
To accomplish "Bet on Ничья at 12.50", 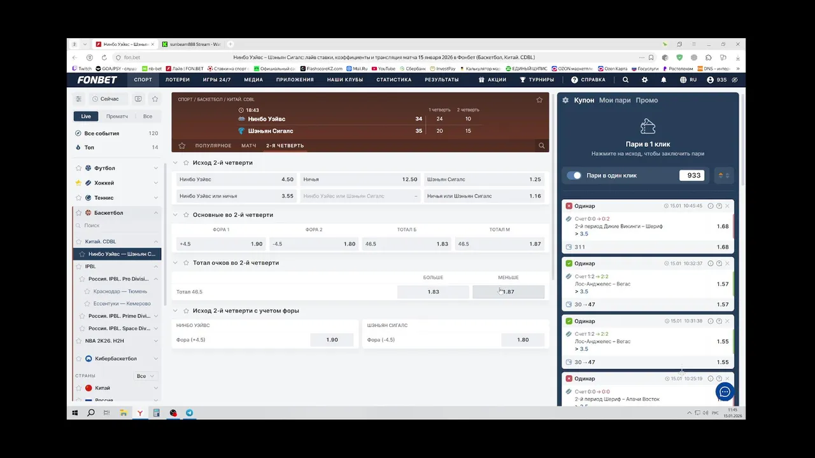I will coord(360,179).
